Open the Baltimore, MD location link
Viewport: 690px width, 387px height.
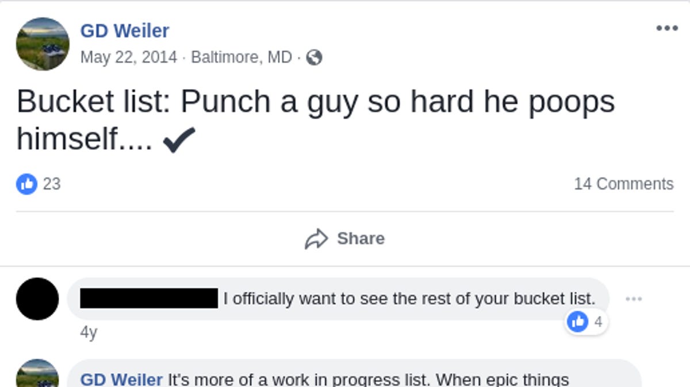(x=241, y=57)
